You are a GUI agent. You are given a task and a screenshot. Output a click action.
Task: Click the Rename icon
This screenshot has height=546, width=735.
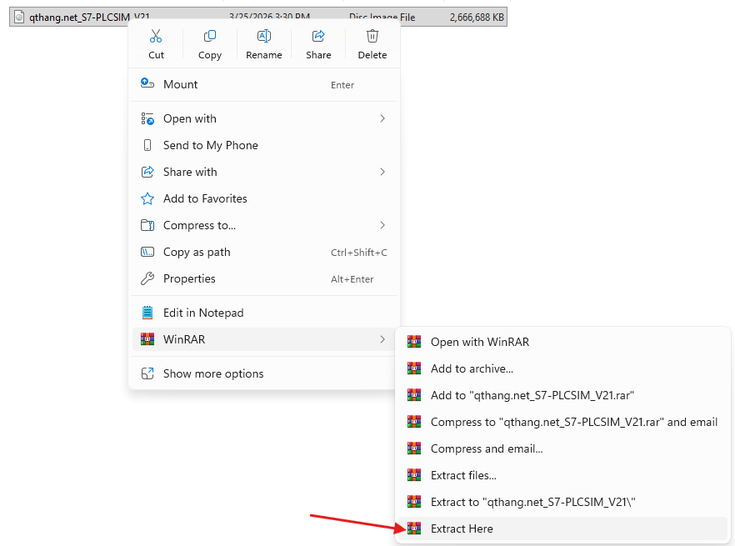click(263, 36)
